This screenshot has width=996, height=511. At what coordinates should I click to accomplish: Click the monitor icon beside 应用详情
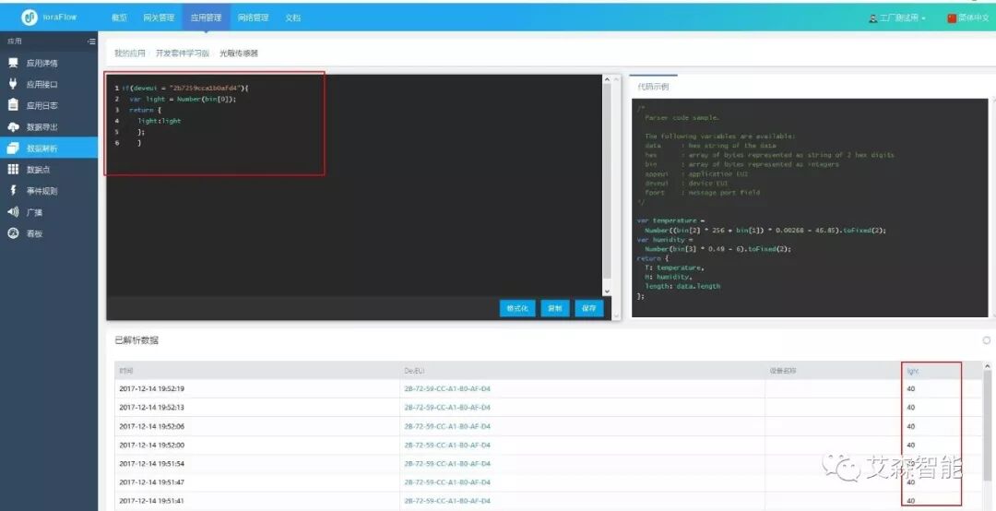pyautogui.click(x=13, y=63)
